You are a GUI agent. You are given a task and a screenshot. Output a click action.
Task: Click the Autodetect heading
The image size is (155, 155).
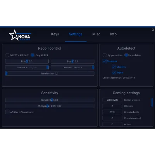[x=126, y=48]
